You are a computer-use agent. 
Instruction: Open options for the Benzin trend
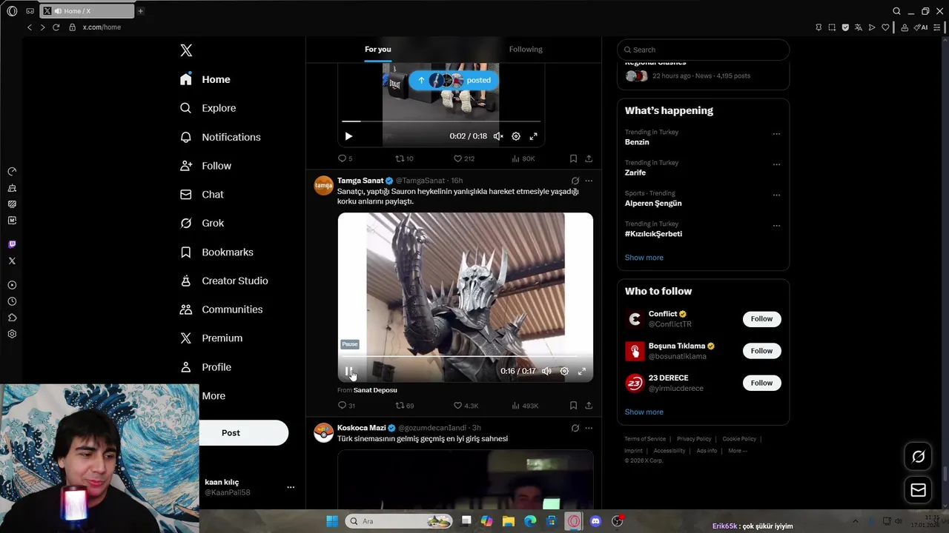(776, 134)
